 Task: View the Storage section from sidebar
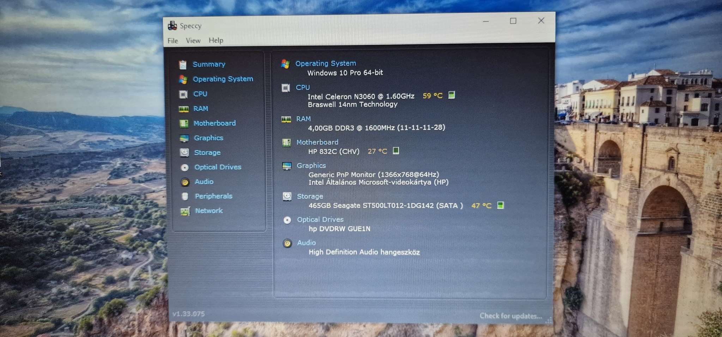(207, 153)
